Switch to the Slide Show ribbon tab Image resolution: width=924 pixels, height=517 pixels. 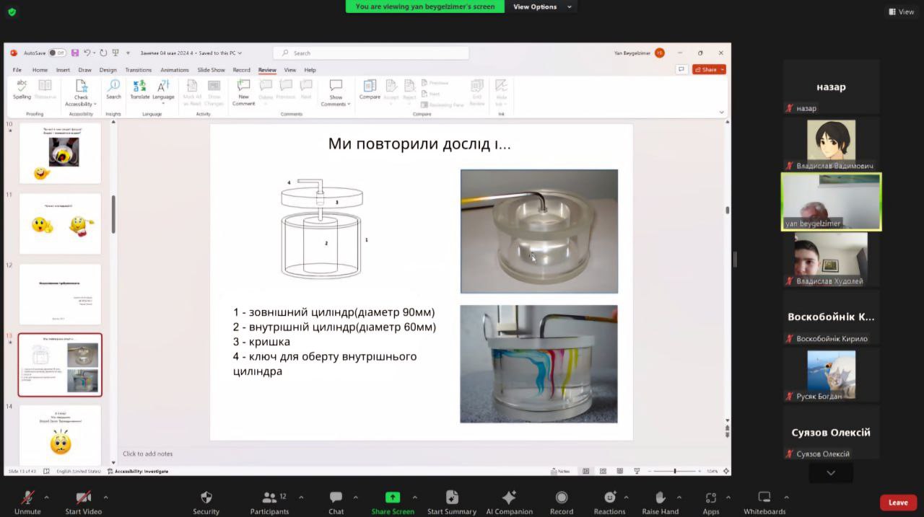(x=211, y=70)
